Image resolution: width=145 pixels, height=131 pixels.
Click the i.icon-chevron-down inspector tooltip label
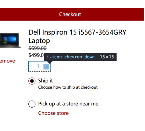(71, 57)
